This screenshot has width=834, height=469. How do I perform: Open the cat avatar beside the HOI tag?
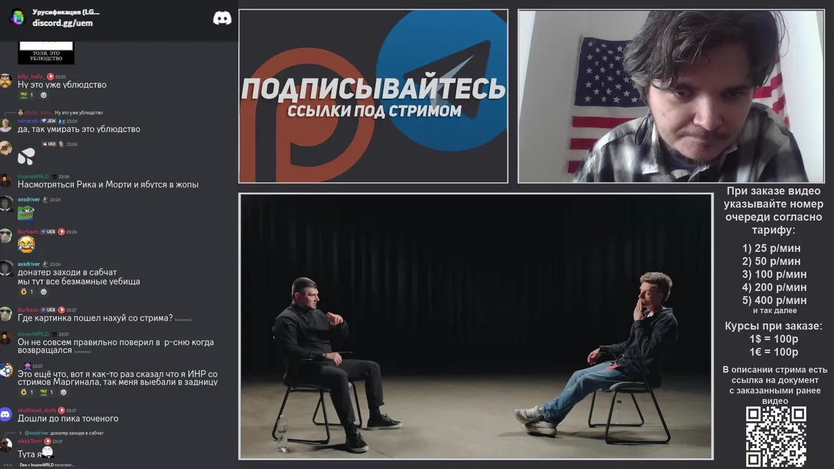point(6,148)
